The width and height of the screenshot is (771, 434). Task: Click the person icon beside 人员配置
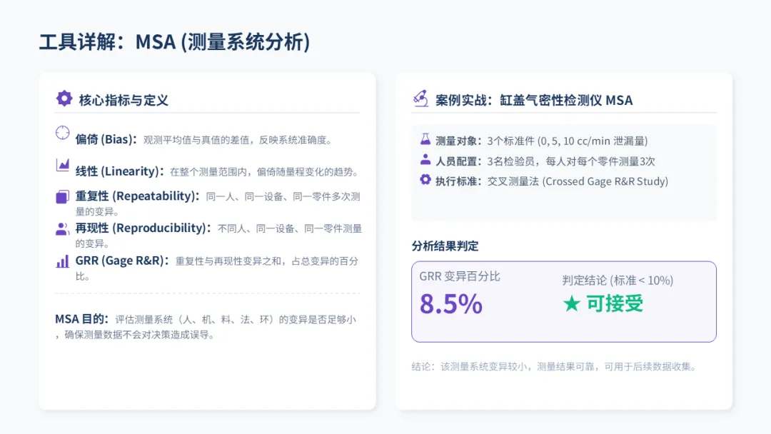pyautogui.click(x=425, y=160)
